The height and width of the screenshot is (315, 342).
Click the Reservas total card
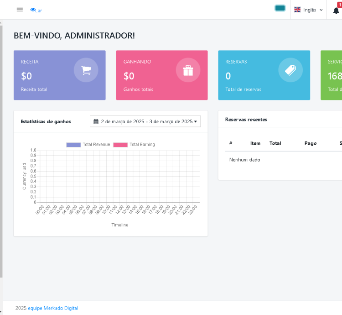coord(264,75)
